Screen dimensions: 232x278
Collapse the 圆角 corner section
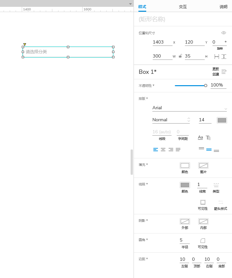pos(143,240)
